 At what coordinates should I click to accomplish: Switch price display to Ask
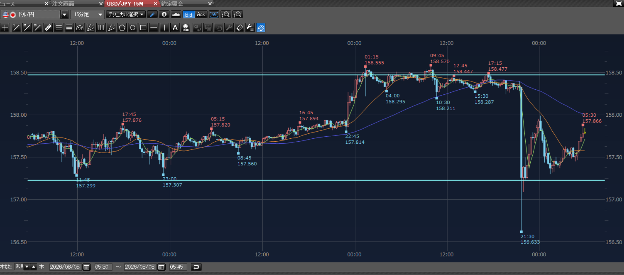[201, 15]
